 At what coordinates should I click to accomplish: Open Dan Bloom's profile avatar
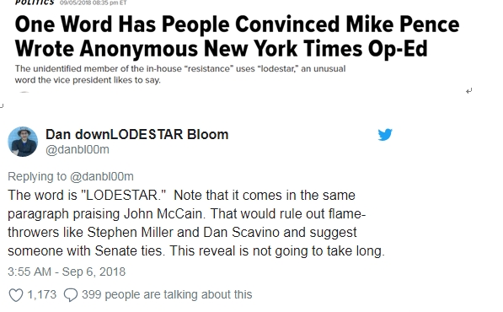23,142
